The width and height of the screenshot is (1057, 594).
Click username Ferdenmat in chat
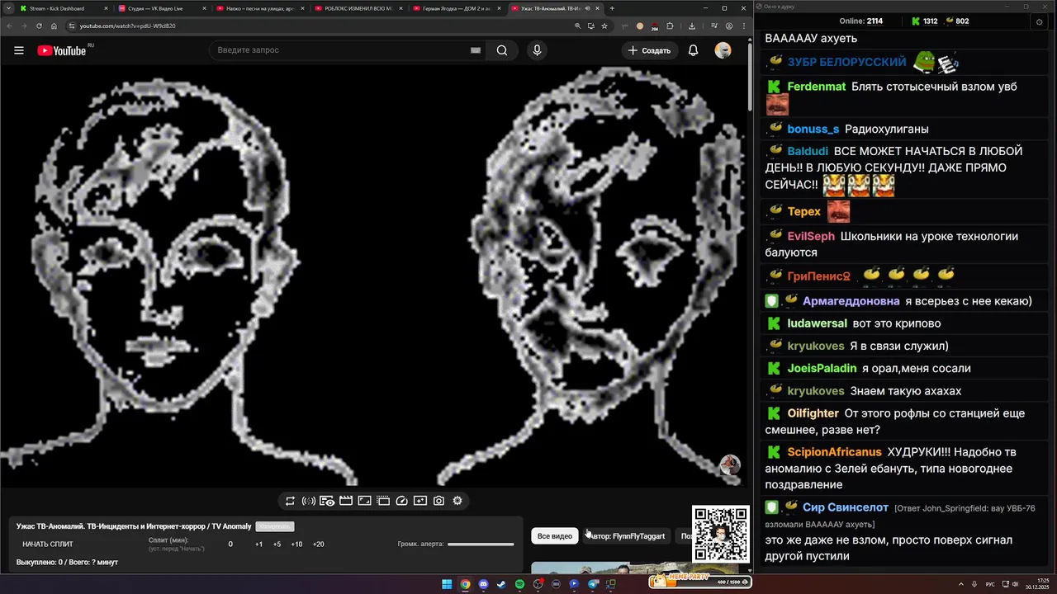(x=817, y=87)
